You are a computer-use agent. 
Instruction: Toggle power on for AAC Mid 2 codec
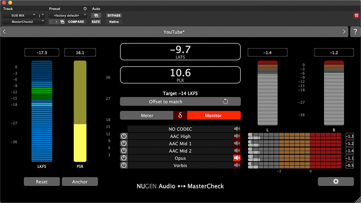(x=123, y=151)
